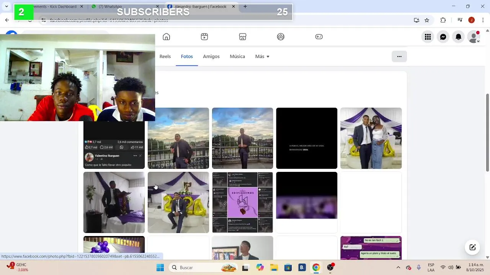Bookmark this page with star icon
Viewport: 490px width, 275px height.
[427, 20]
